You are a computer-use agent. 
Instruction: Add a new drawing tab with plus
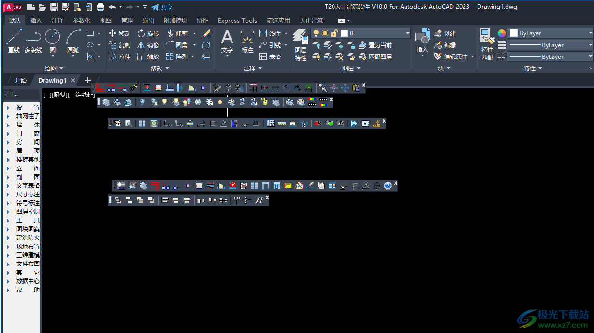87,80
